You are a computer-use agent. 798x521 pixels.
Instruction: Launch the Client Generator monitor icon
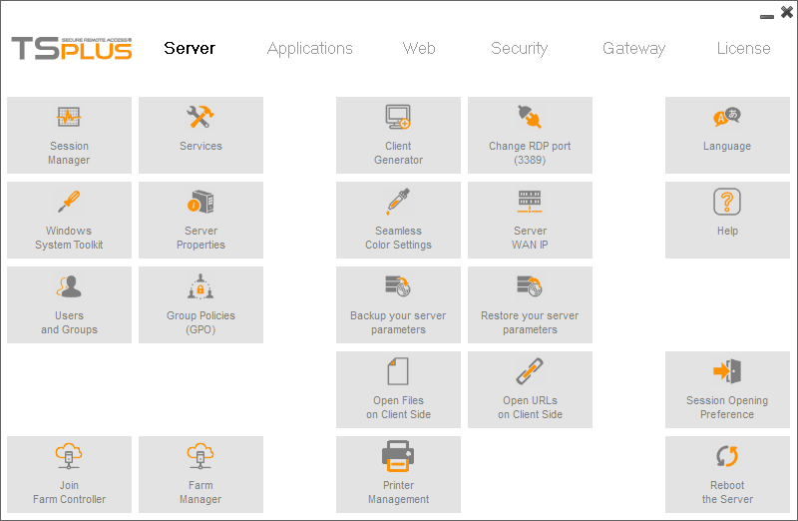click(398, 117)
